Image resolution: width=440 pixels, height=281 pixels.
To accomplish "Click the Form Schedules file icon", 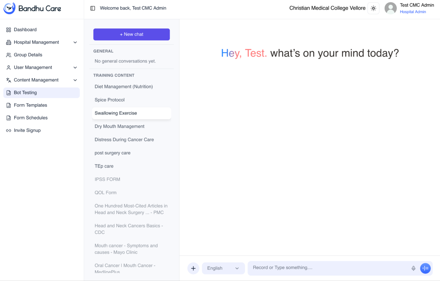I will pyautogui.click(x=9, y=118).
